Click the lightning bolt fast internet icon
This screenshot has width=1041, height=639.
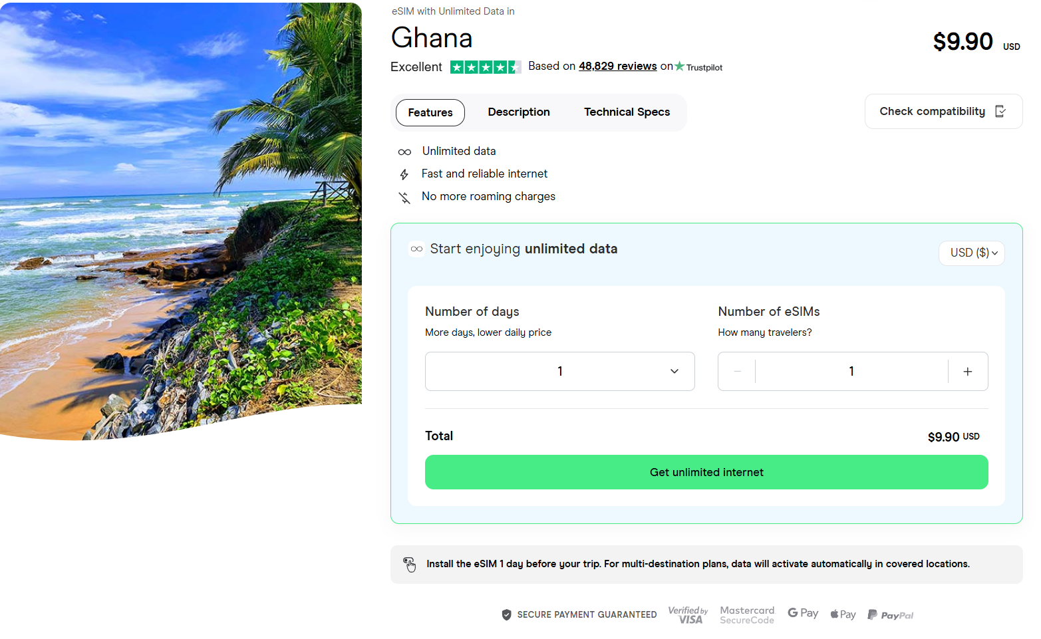click(404, 174)
